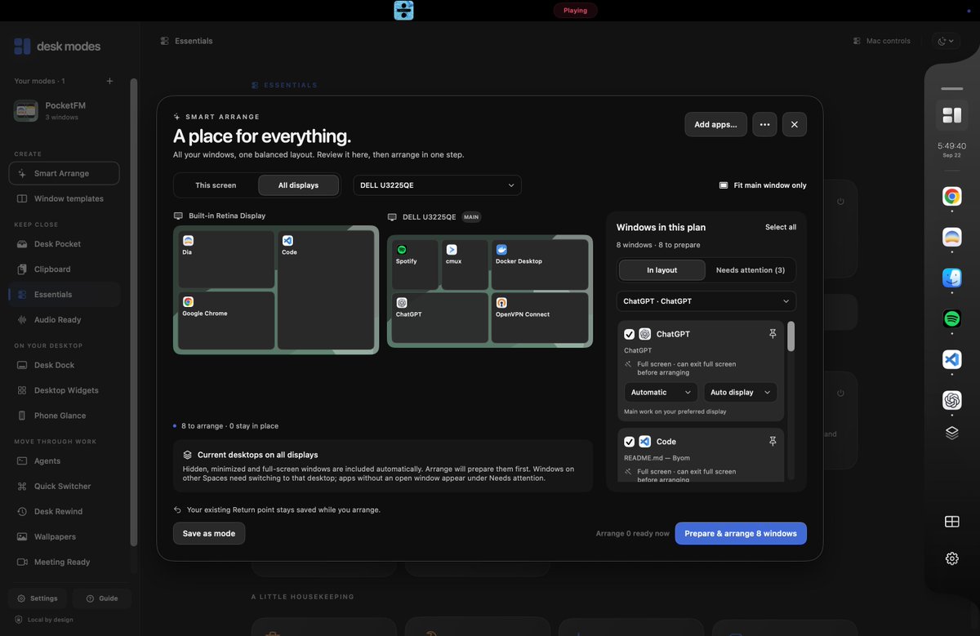The height and width of the screenshot is (636, 980).
Task: Open Google Chrome from the desk dock
Action: tap(951, 196)
